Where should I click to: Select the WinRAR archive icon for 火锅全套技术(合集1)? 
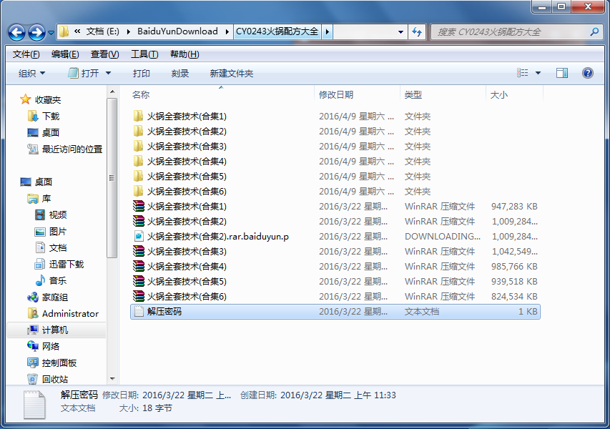point(139,206)
